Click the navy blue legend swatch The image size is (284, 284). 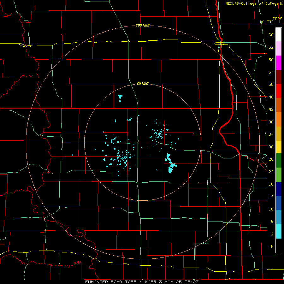[x=279, y=189]
